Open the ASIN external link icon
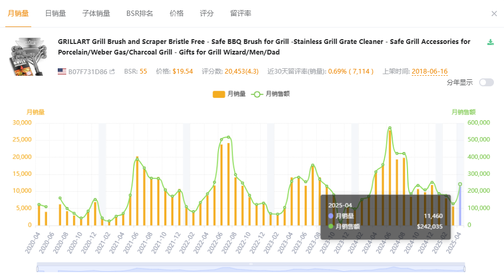 112,71
